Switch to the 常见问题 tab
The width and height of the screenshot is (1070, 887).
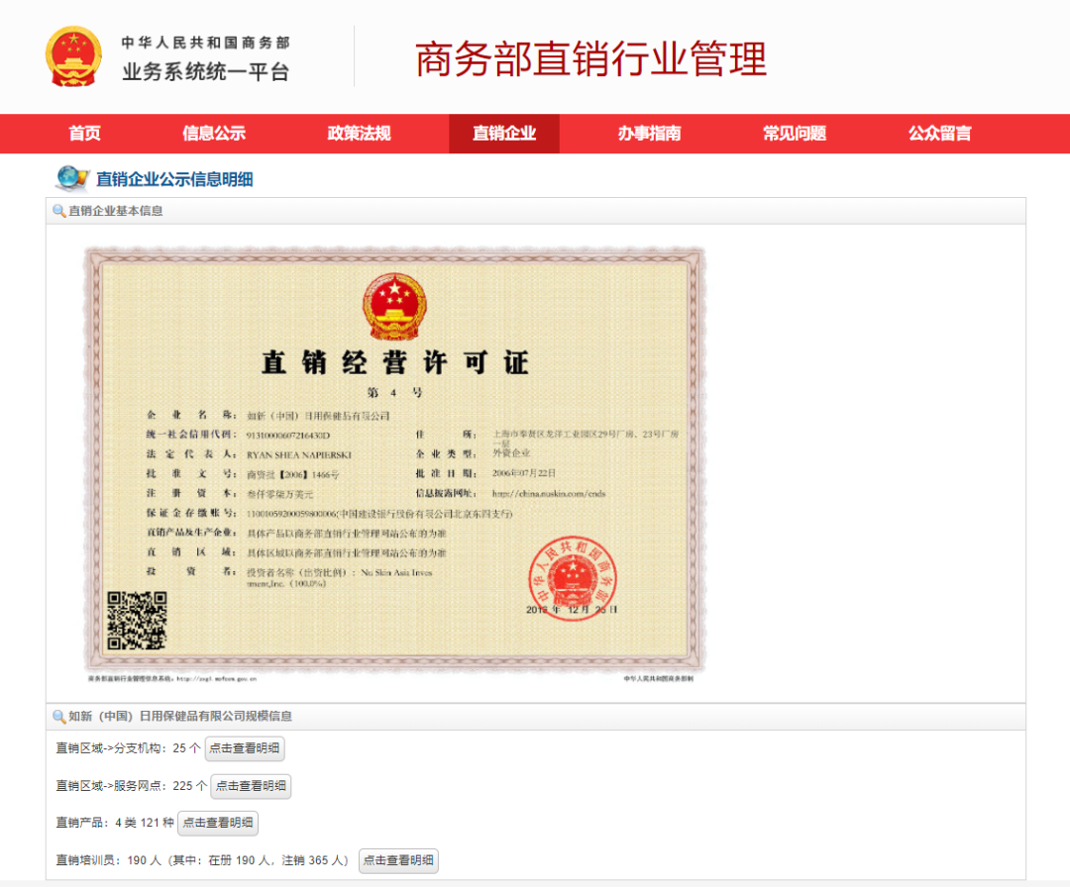(x=795, y=134)
